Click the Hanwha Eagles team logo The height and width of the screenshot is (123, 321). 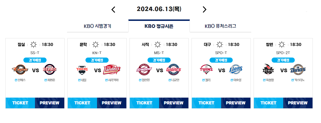click(x=20, y=70)
